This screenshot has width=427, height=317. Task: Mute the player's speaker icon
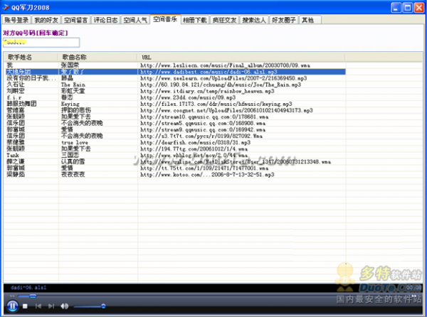[65, 306]
